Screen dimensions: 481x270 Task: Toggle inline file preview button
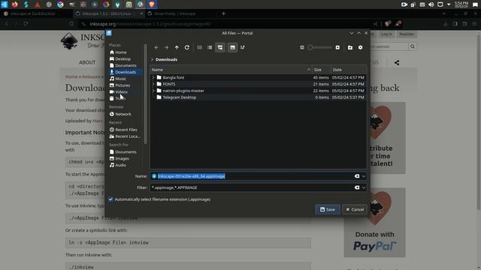(x=232, y=47)
